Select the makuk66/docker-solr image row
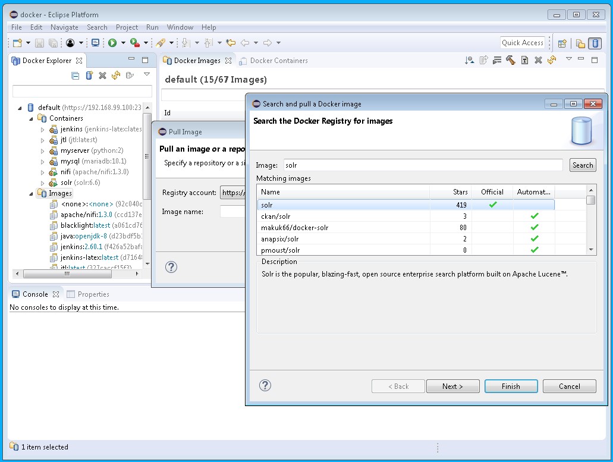This screenshot has width=613, height=462. coord(295,228)
